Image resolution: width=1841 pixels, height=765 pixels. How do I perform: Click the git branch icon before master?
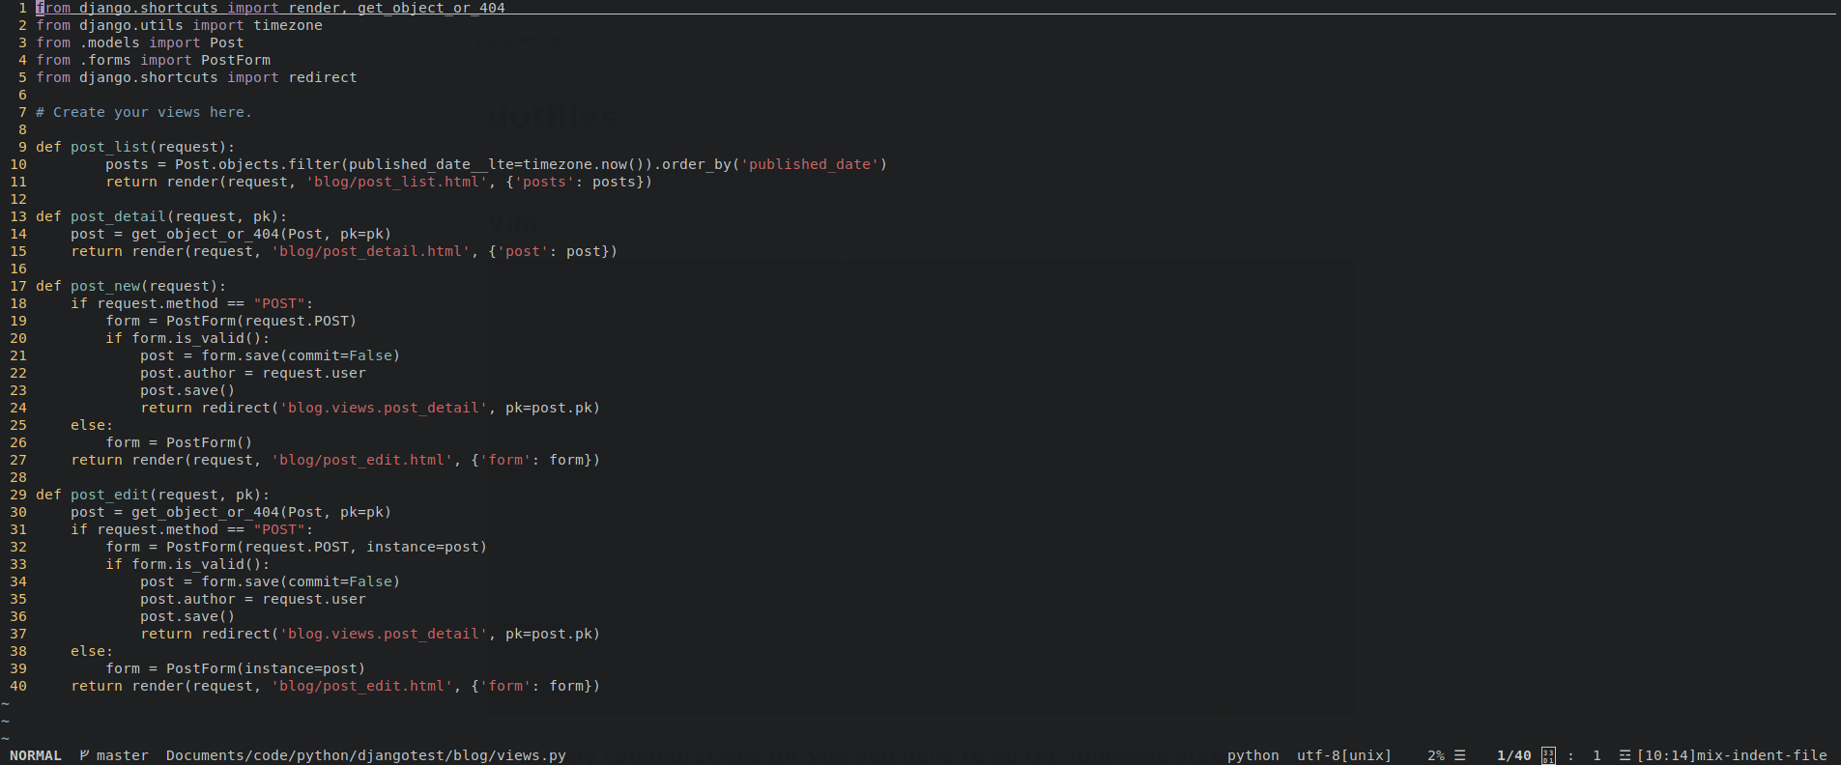[84, 755]
